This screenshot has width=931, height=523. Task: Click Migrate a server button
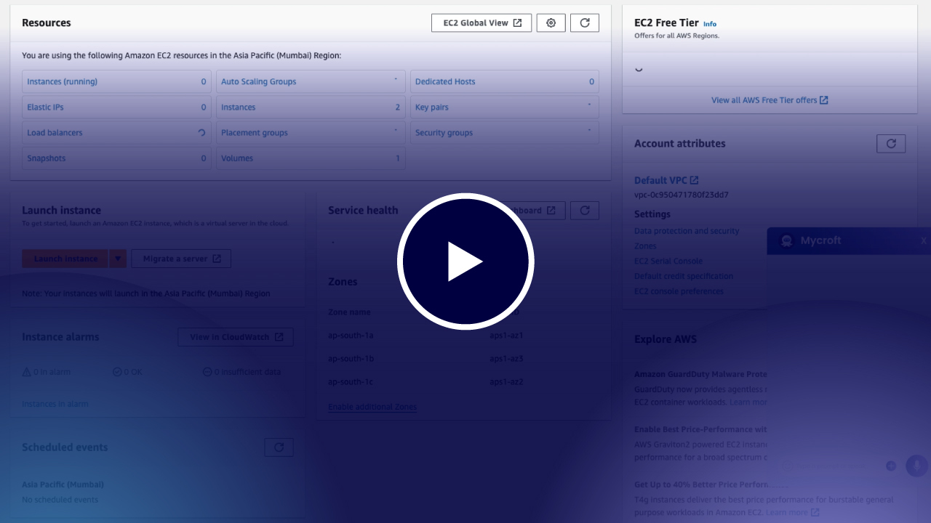(181, 259)
